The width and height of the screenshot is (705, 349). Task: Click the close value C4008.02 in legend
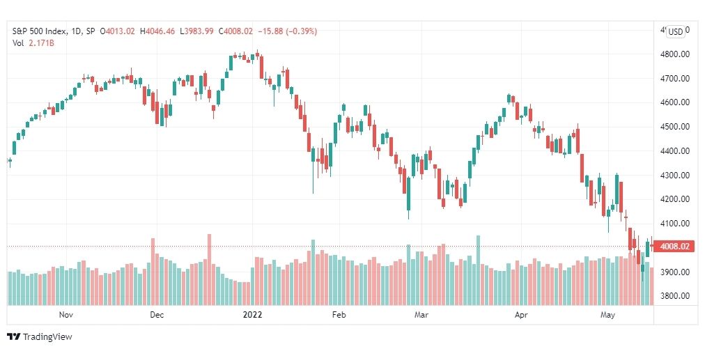pyautogui.click(x=235, y=31)
